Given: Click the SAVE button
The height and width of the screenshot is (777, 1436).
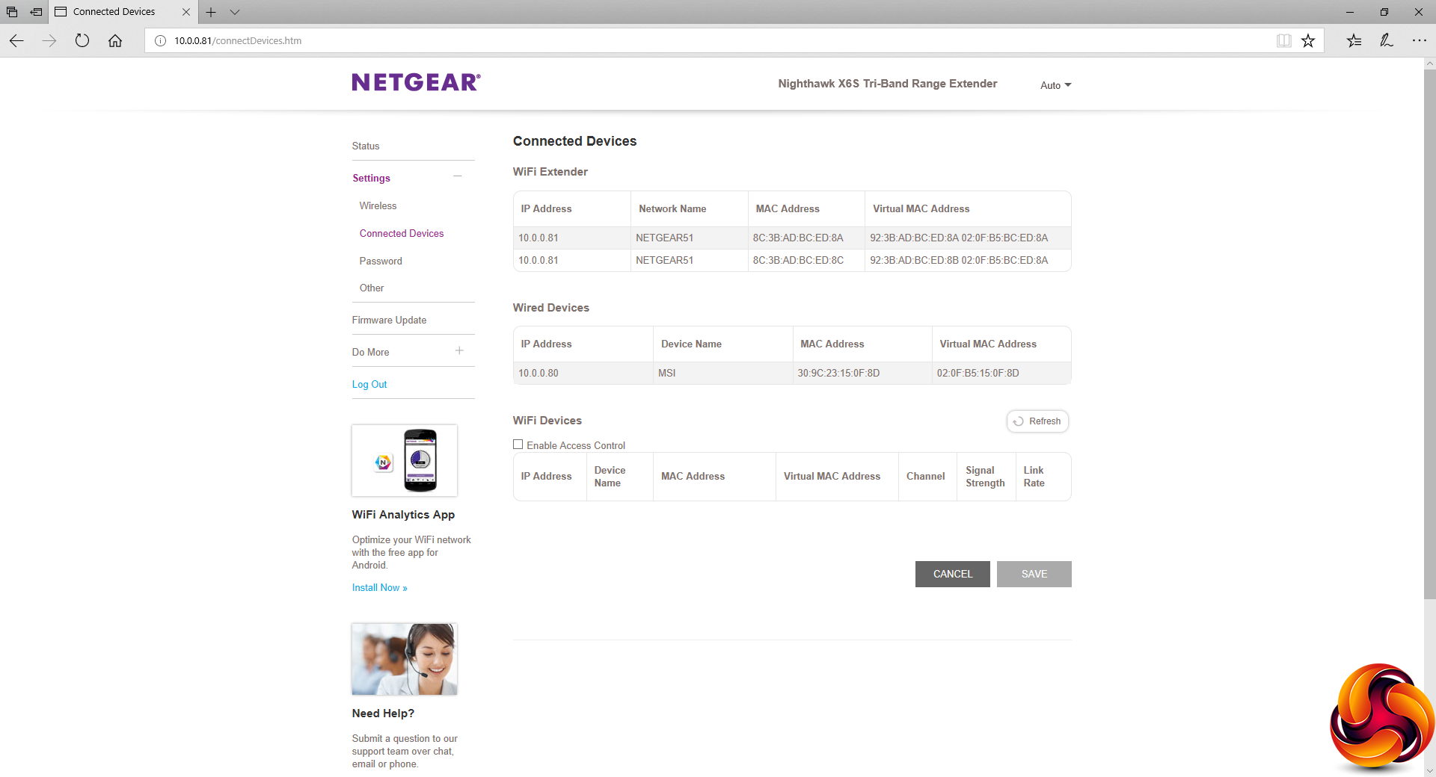Looking at the screenshot, I should [1034, 574].
